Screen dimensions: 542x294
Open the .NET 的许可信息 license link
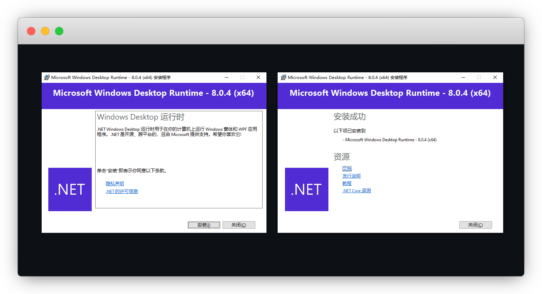click(122, 191)
